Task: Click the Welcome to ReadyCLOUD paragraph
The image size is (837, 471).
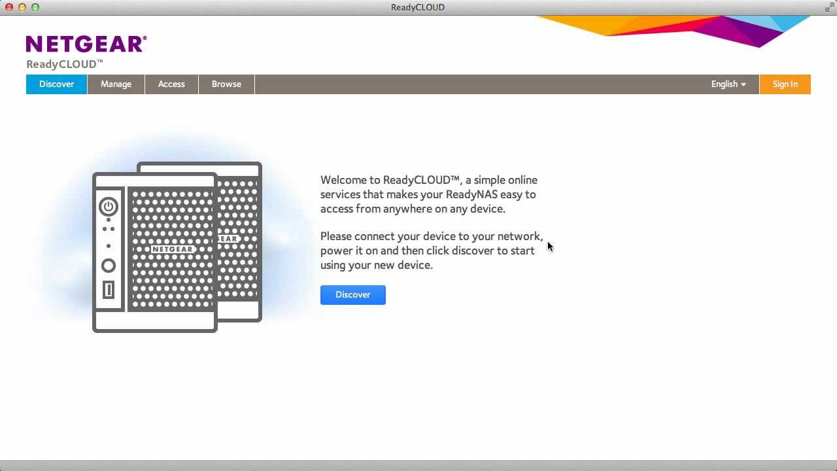Action: pyautogui.click(x=429, y=194)
